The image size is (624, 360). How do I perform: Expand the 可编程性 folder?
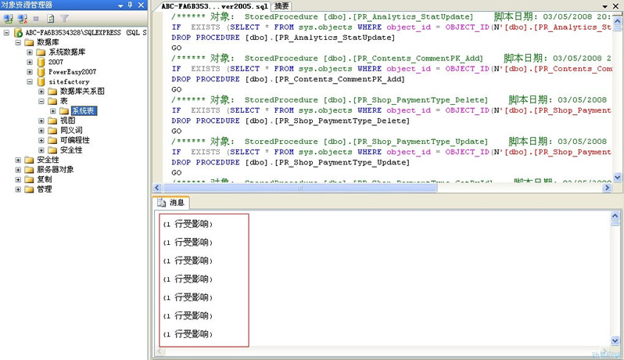tap(41, 141)
